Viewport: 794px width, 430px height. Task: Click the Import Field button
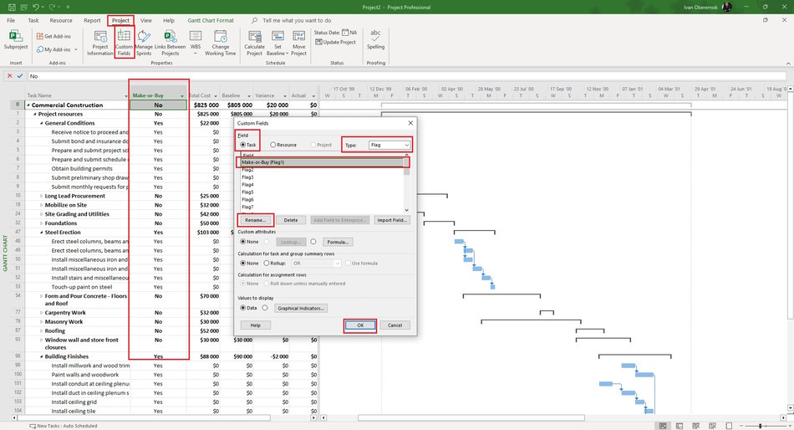391,220
